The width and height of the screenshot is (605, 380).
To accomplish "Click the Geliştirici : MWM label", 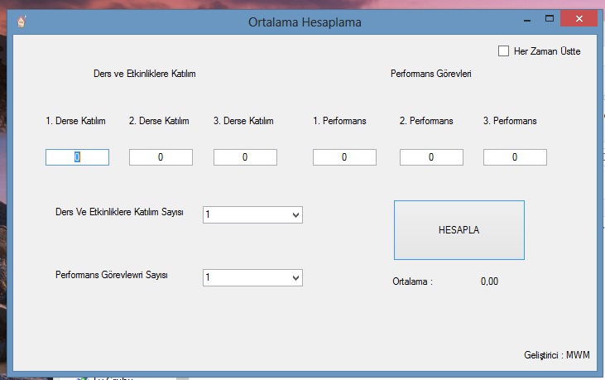I will 552,355.
